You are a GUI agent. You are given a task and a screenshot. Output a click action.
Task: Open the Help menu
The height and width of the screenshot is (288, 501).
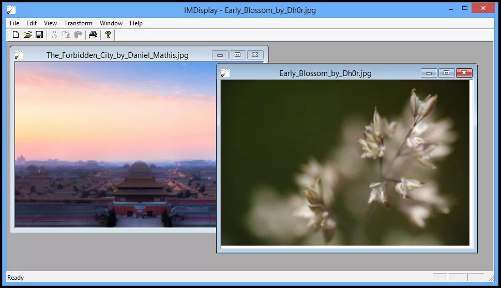tap(136, 23)
